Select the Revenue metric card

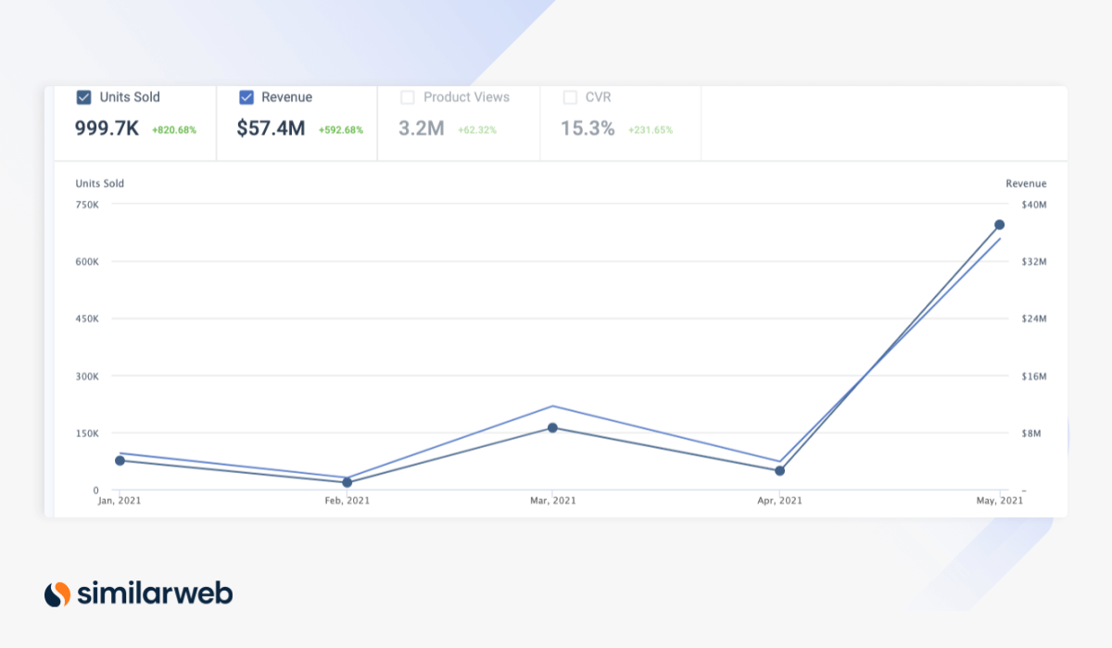(297, 122)
